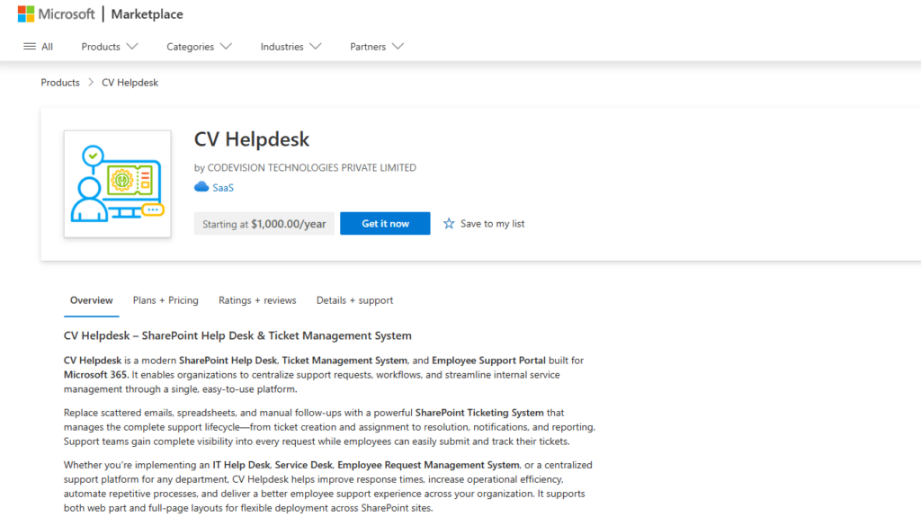Viewport: 921px width, 517px height.
Task: Open the Details + support tab
Action: (354, 300)
